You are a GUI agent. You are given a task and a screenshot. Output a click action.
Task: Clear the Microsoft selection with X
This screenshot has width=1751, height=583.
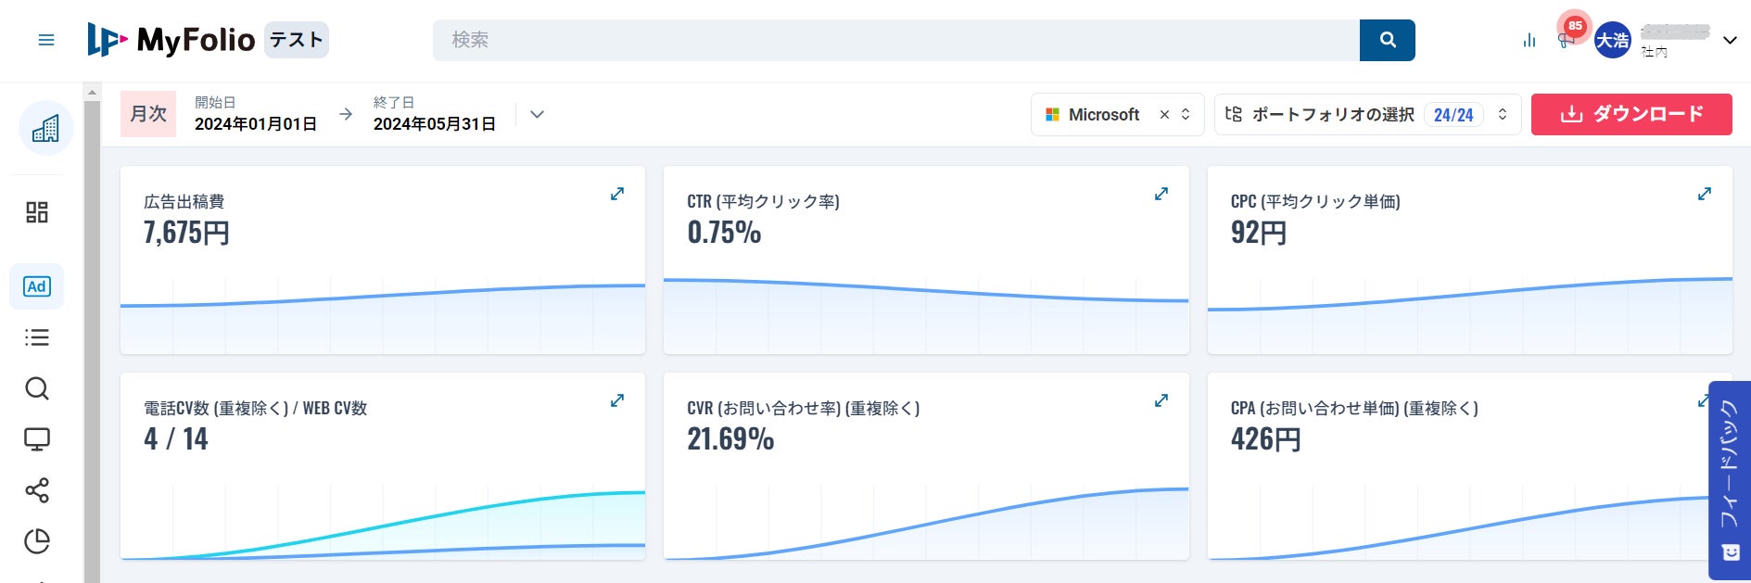click(1164, 114)
